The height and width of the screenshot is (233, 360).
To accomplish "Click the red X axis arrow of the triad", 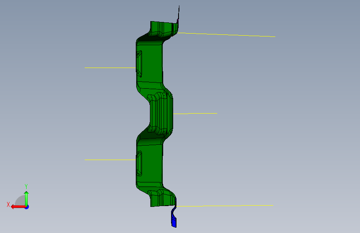I will 18,207.
